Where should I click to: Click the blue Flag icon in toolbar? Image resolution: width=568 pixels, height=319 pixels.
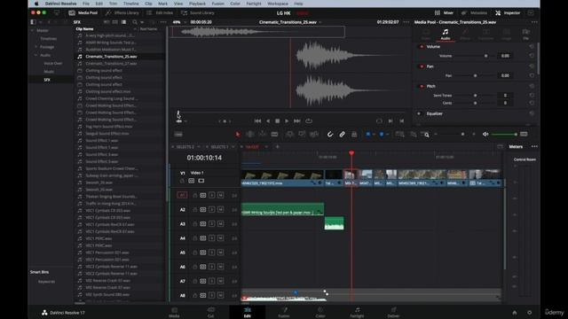pyautogui.click(x=368, y=134)
